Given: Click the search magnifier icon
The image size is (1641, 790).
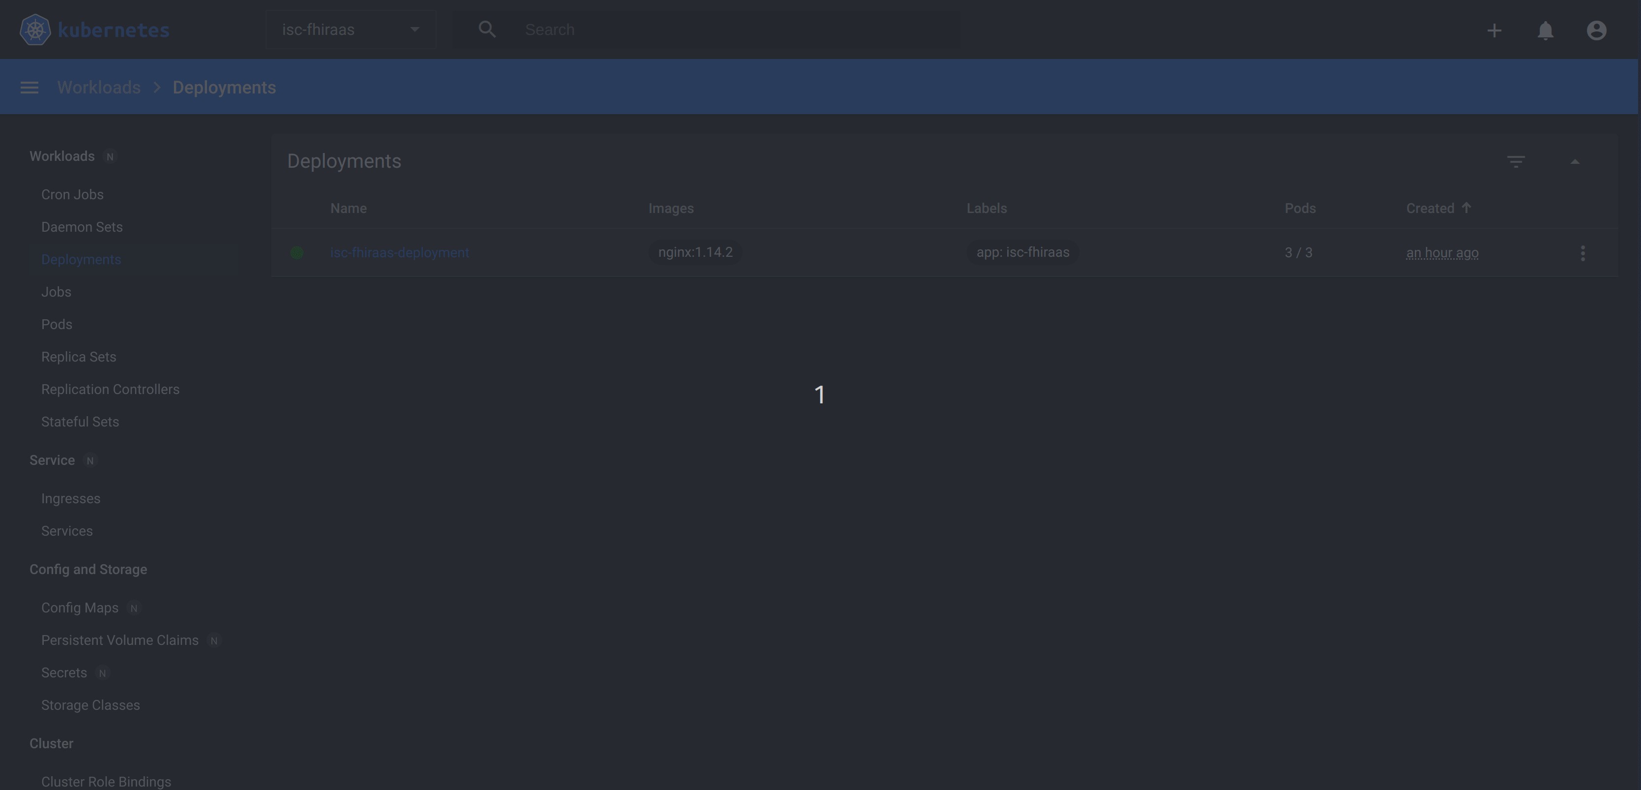Looking at the screenshot, I should tap(487, 30).
